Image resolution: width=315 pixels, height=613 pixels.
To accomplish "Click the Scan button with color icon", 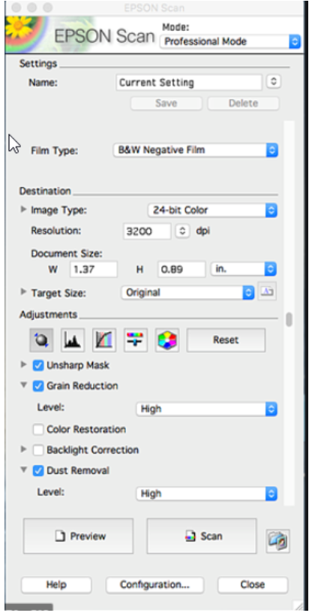I will [202, 536].
